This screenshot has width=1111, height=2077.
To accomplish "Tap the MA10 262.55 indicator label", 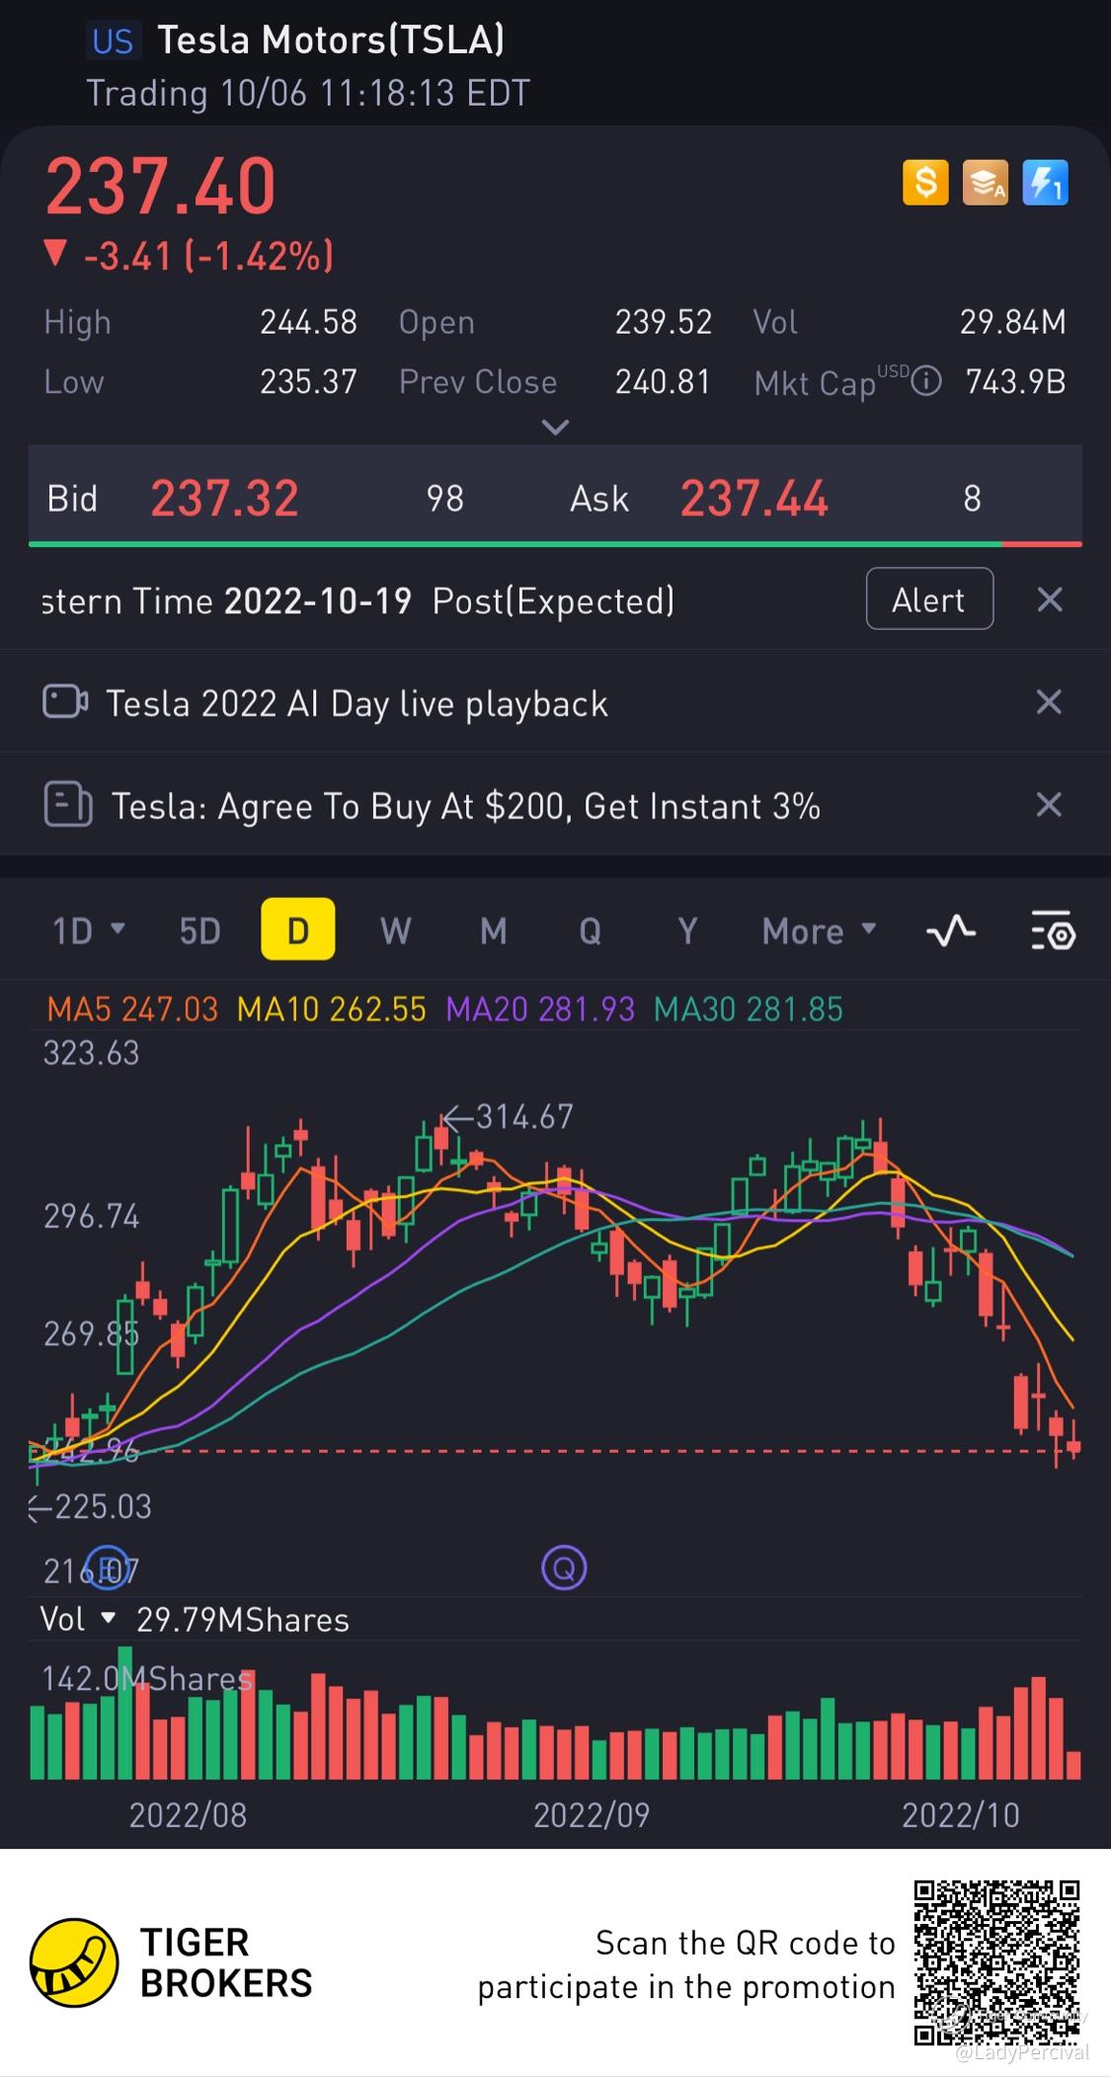I will pos(332,1008).
